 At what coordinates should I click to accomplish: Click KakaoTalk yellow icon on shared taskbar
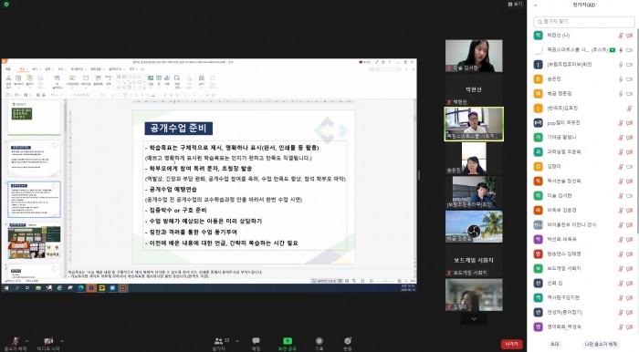point(102,288)
